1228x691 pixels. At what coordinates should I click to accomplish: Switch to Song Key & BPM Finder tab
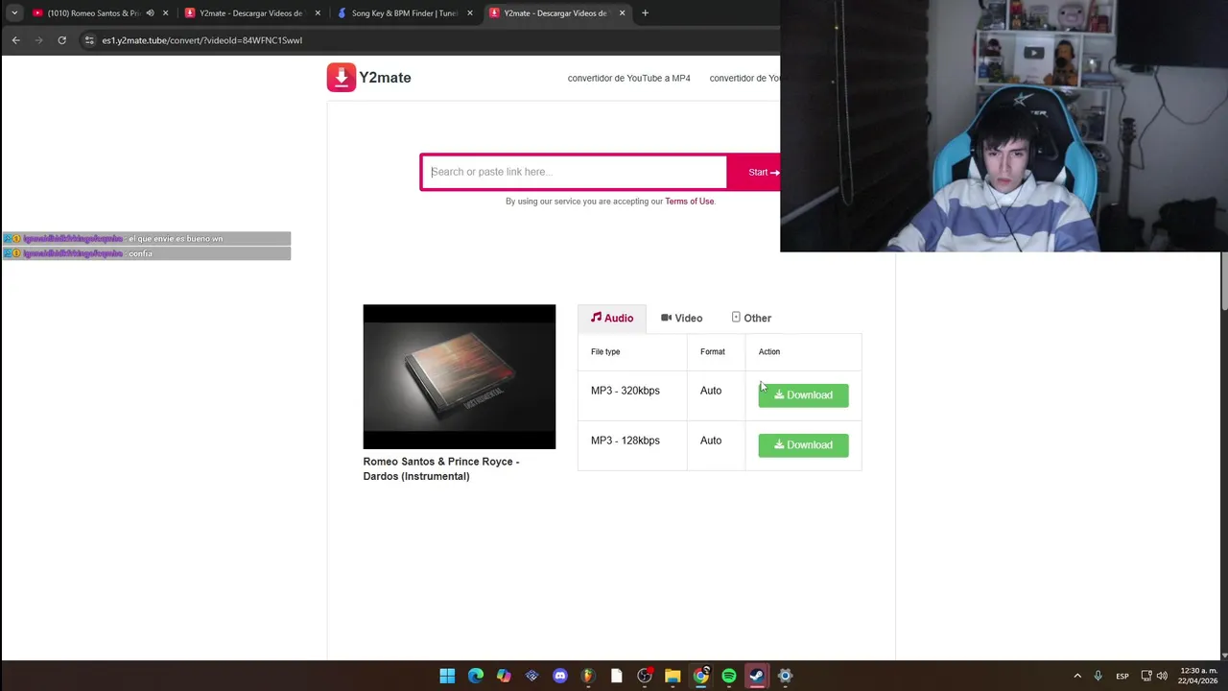pyautogui.click(x=405, y=13)
